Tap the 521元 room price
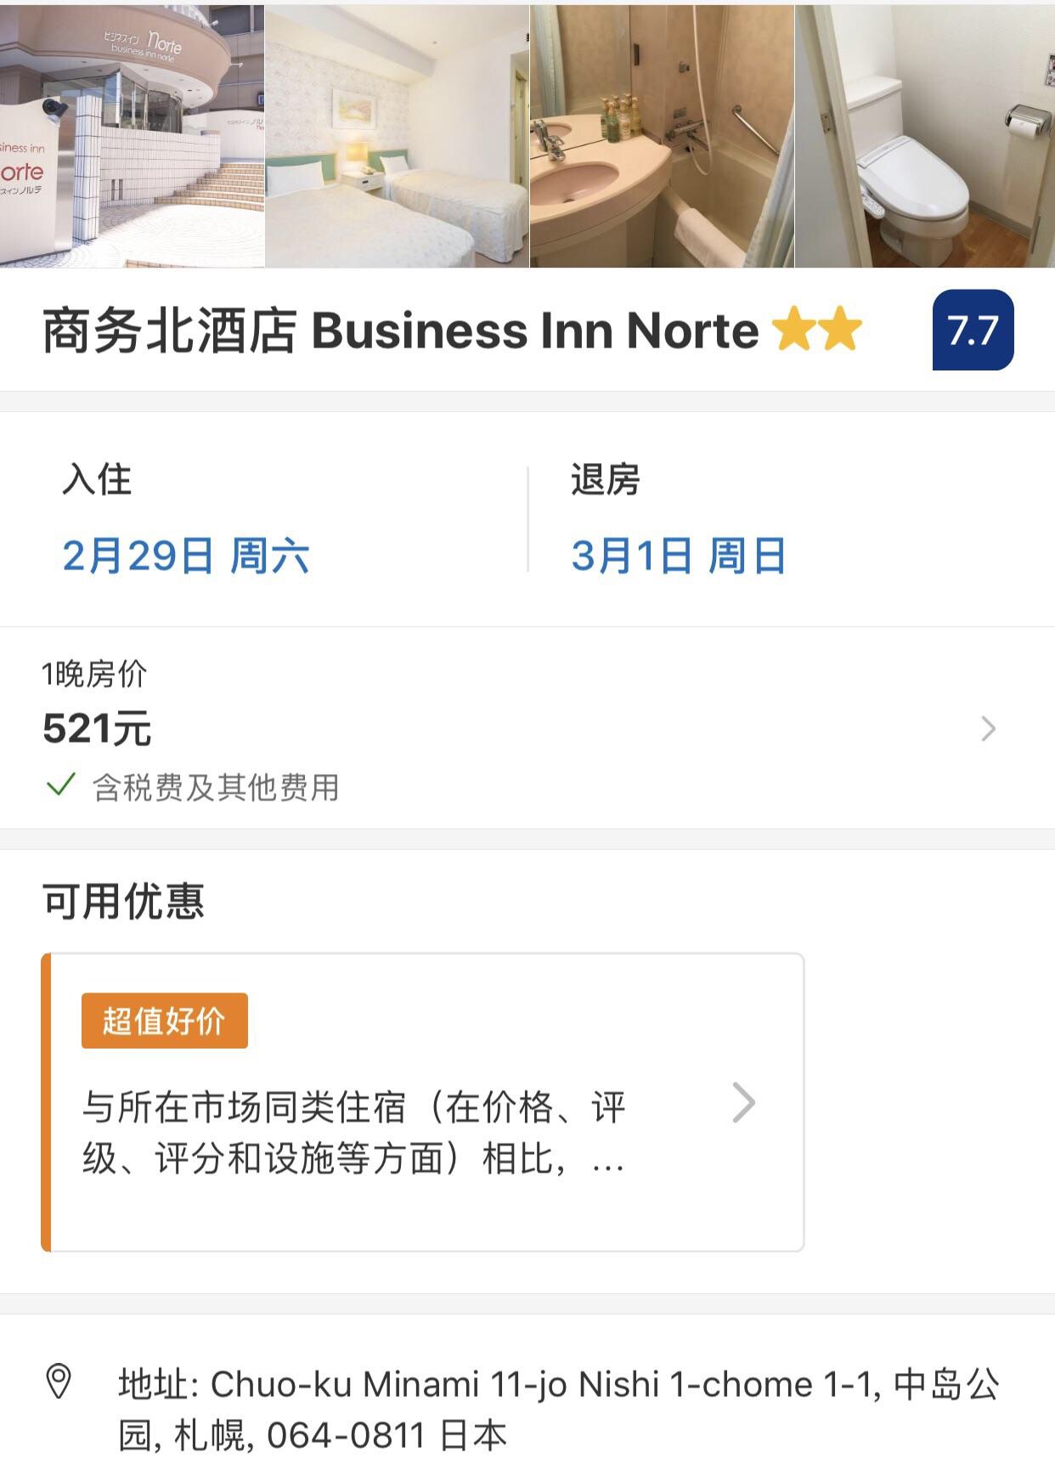Image resolution: width=1055 pixels, height=1470 pixels. (x=97, y=729)
